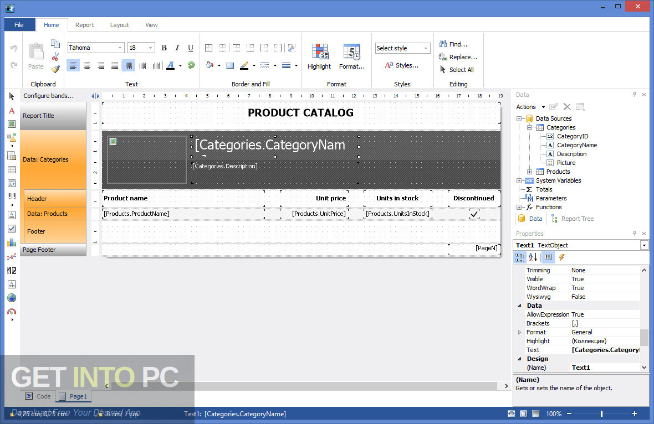654x424 pixels.
Task: Activate the Format Painter brush
Action: 55,69
